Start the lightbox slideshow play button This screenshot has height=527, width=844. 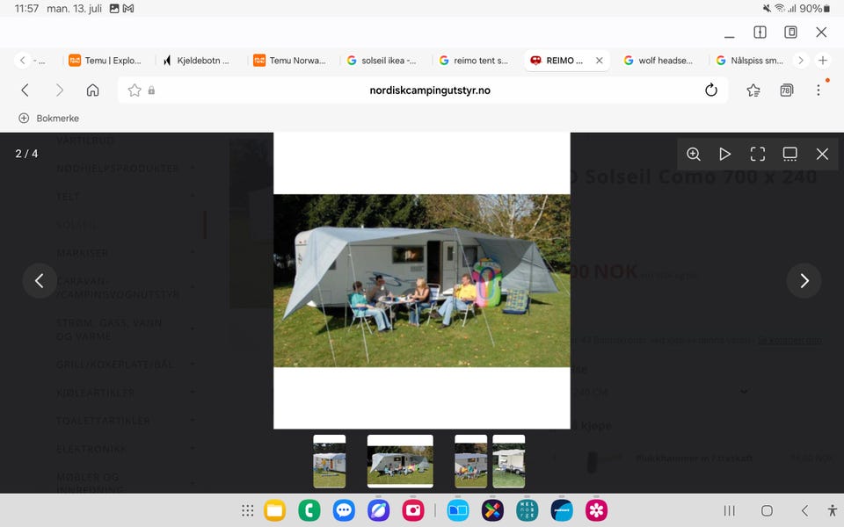click(725, 155)
